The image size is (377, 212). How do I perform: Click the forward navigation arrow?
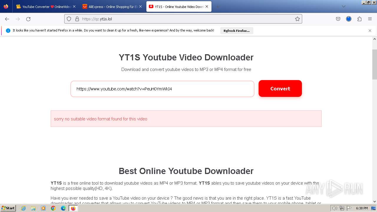pos(18,19)
